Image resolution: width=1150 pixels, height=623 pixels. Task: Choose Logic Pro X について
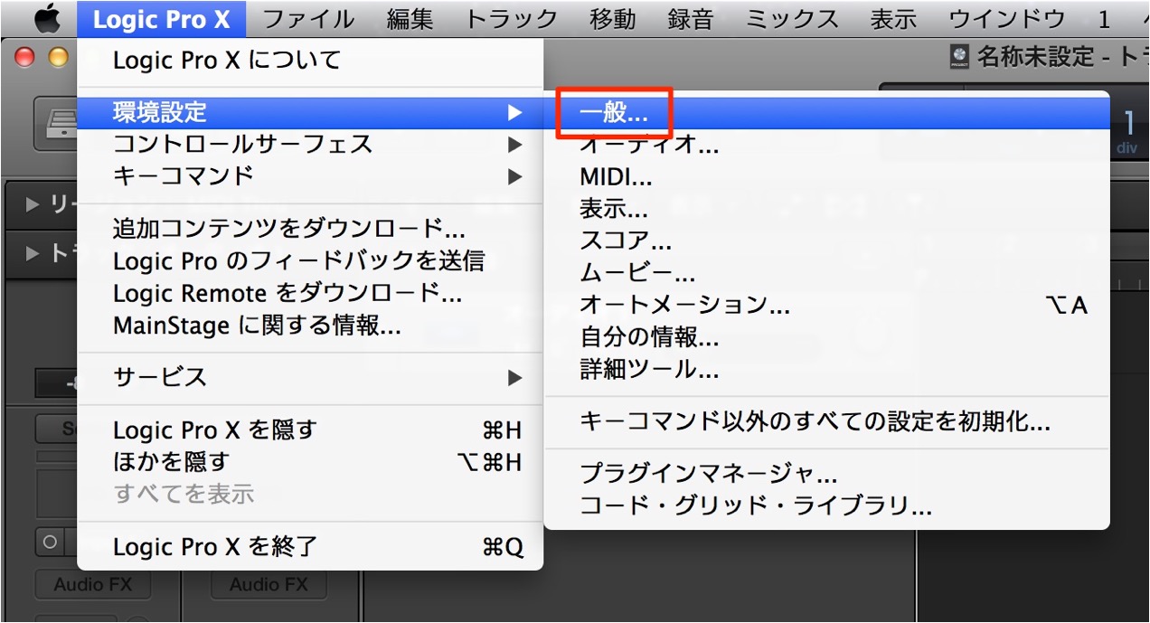click(310, 61)
